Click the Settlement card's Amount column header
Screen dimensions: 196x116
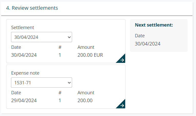[86, 47]
